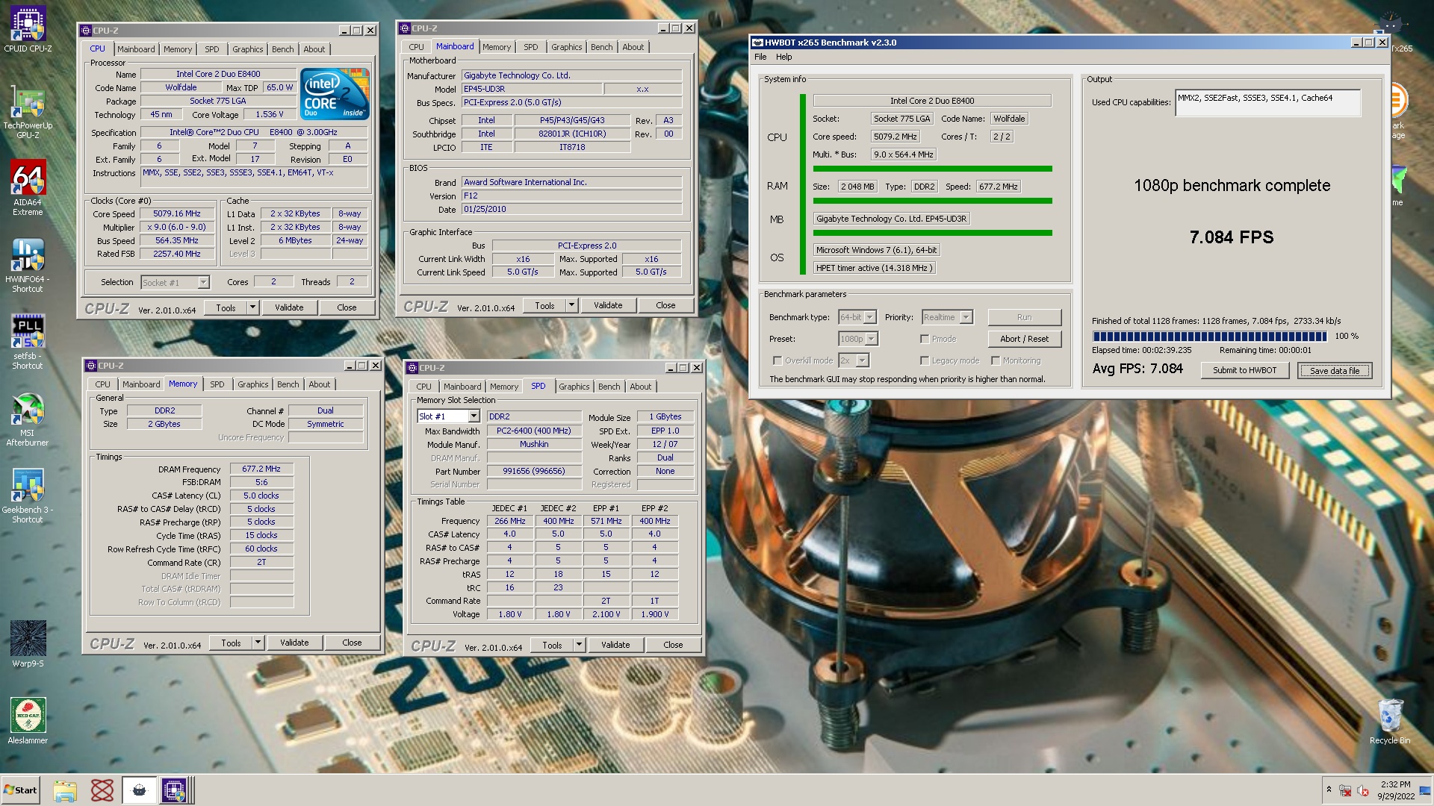Open the Warp9-S desktop icon

point(28,643)
